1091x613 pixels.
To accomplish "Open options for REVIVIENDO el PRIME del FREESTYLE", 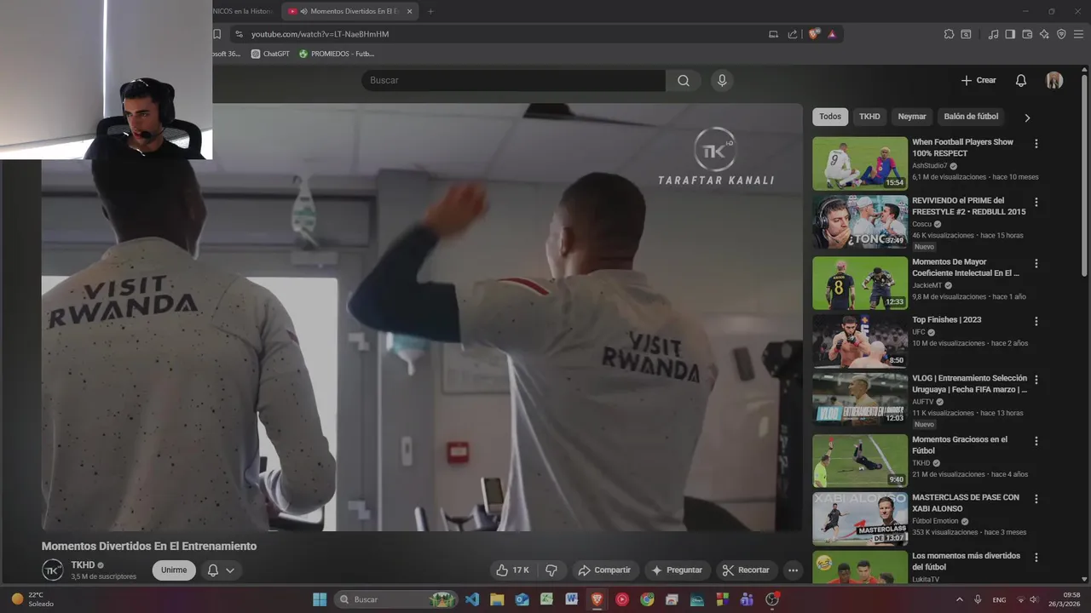I will click(1036, 203).
